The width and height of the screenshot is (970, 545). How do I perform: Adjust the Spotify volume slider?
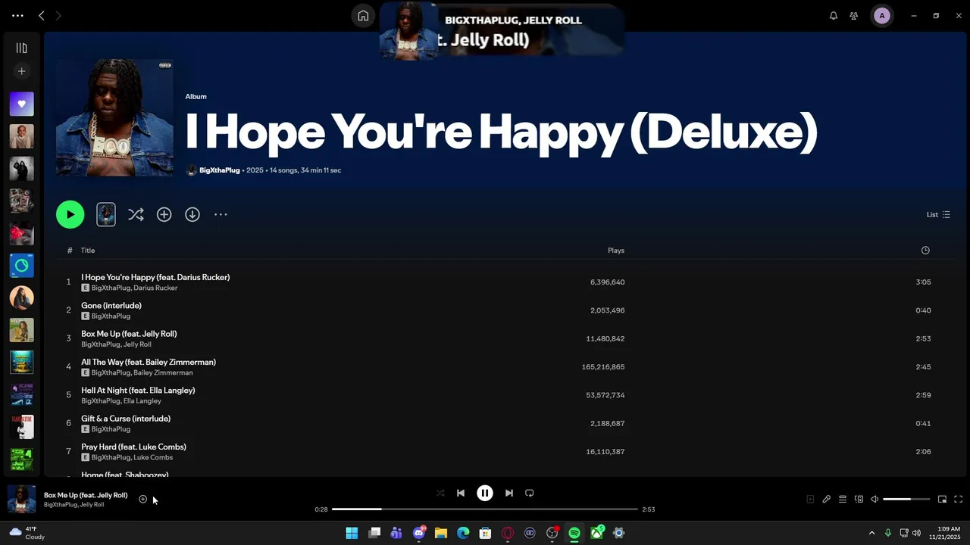[906, 499]
